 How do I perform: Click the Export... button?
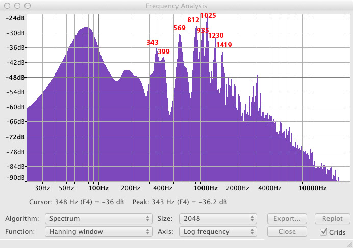pos(287,218)
